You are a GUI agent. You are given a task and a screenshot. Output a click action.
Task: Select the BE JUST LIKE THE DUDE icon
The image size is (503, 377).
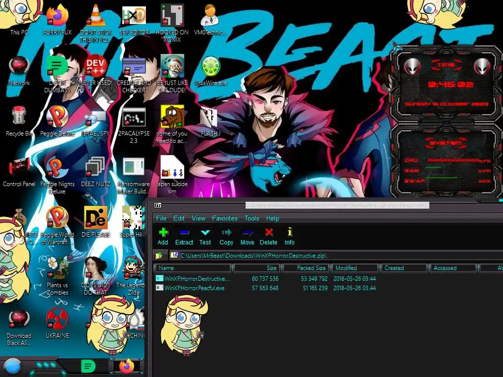(x=172, y=74)
